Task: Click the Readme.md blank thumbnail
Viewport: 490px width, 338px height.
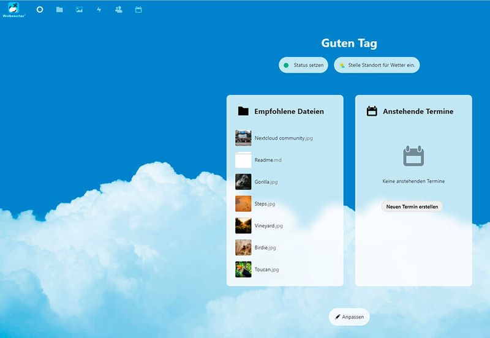Action: coord(243,160)
